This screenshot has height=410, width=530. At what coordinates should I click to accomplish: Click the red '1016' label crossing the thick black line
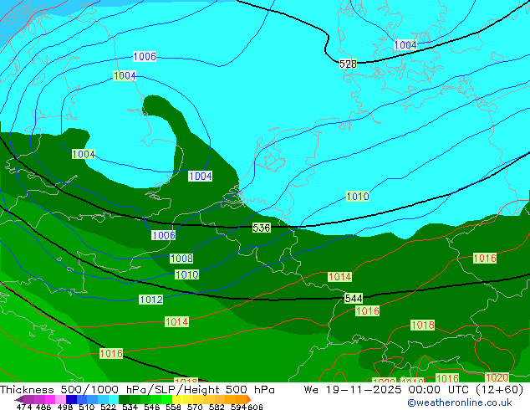click(111, 353)
